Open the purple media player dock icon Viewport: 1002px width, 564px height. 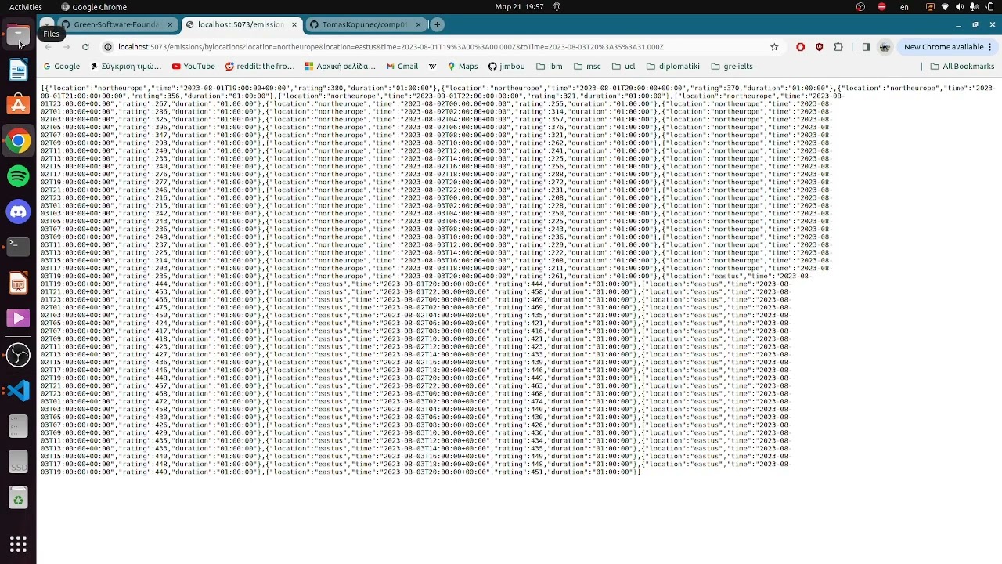[18, 318]
